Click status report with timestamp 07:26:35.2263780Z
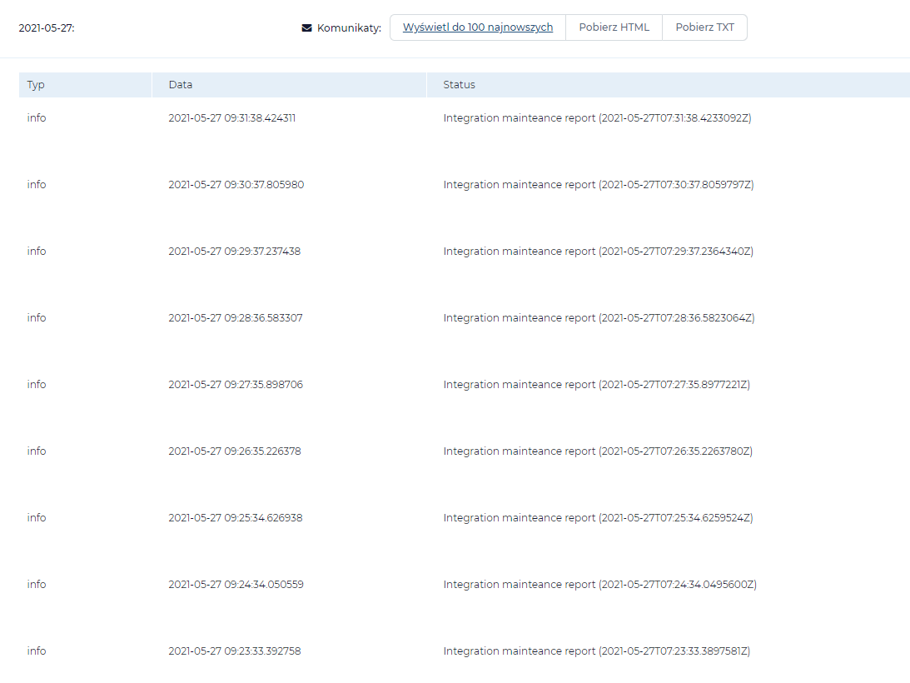This screenshot has width=910, height=683. [598, 451]
